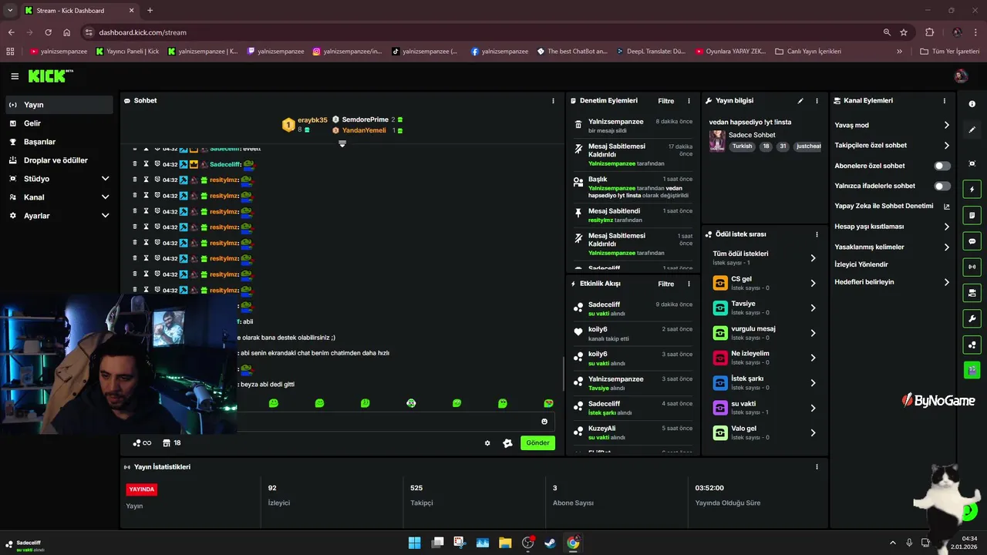Open Yayın bilgisi three-dot menu
Screen dimensions: 987x555
click(x=817, y=101)
